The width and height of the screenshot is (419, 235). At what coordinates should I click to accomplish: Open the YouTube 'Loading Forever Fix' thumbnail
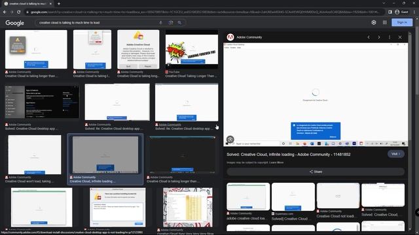192,50
